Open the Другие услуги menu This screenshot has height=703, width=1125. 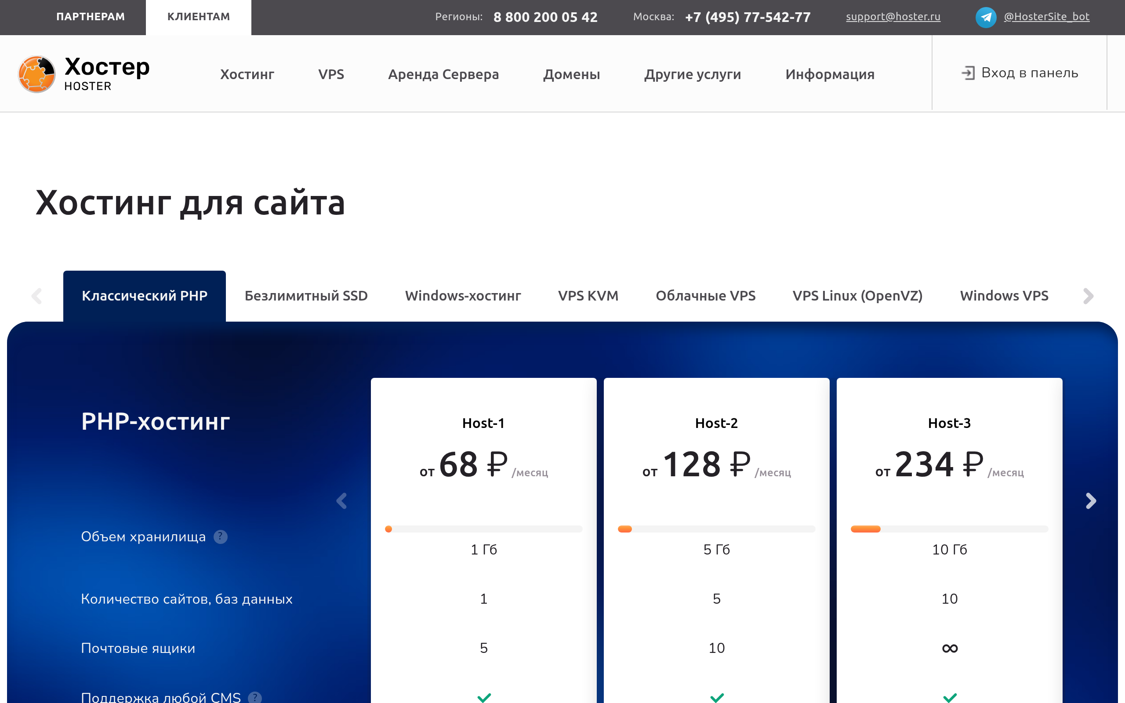tap(693, 74)
